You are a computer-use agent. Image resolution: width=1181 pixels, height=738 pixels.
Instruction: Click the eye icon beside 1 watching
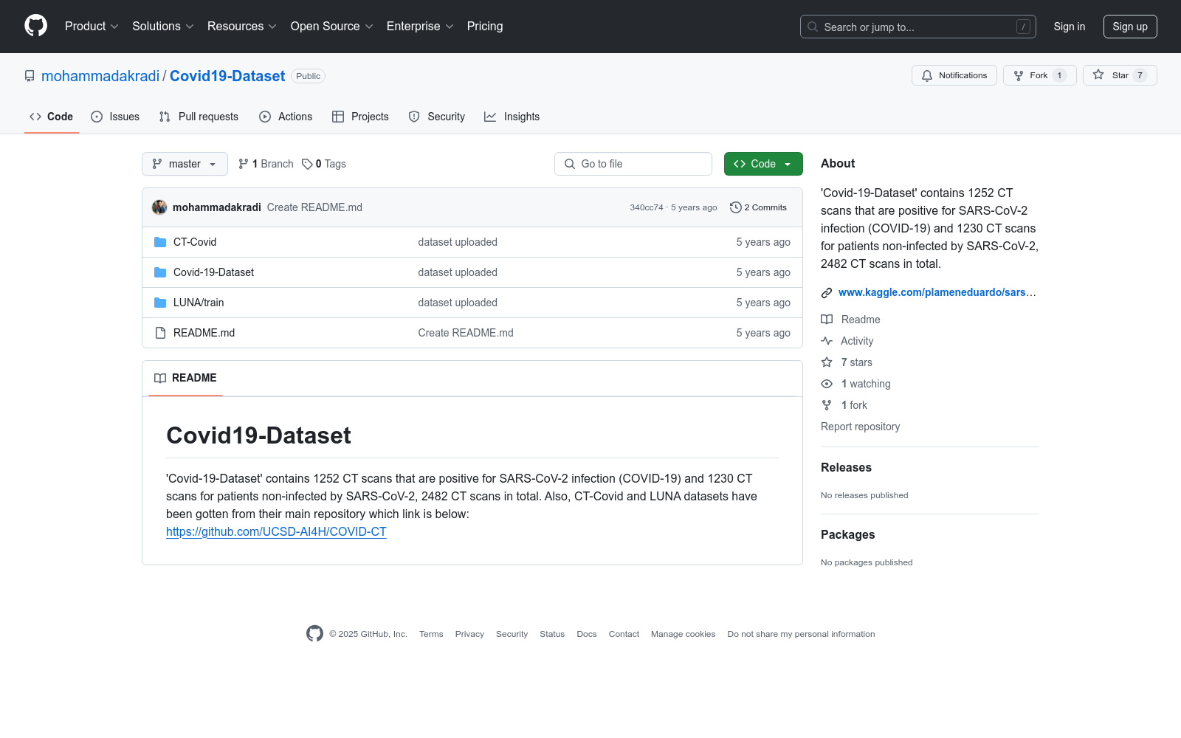[827, 384]
